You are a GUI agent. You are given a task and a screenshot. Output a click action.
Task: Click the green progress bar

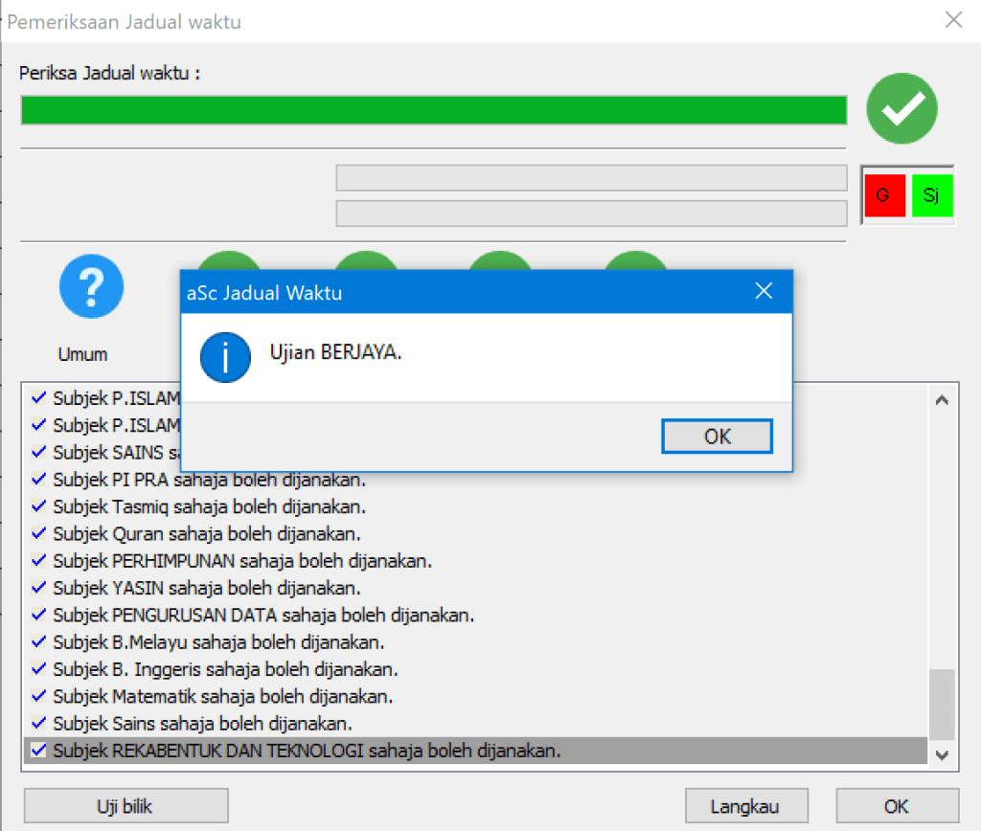click(433, 109)
